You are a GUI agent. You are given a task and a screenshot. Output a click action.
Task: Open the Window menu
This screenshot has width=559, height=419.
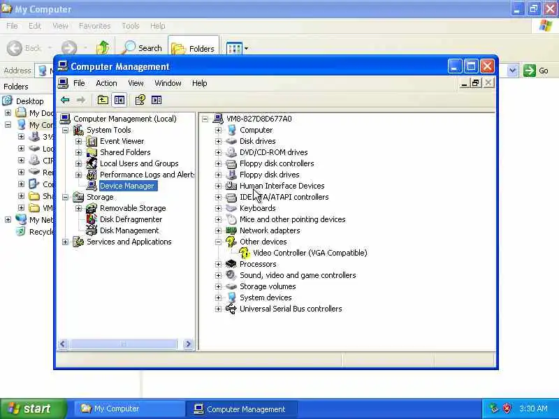click(168, 83)
